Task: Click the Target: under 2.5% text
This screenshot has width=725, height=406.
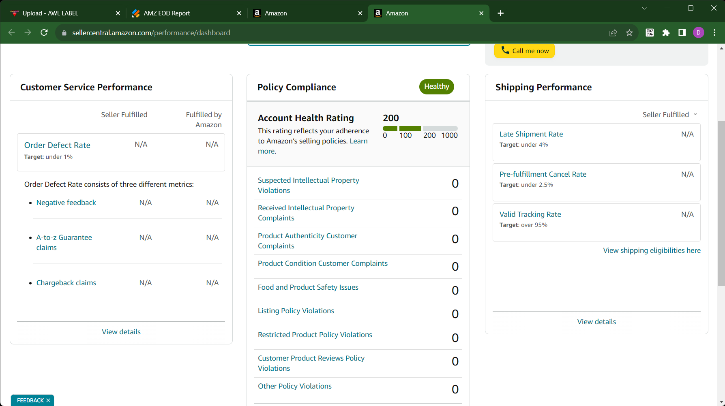Action: pyautogui.click(x=526, y=185)
